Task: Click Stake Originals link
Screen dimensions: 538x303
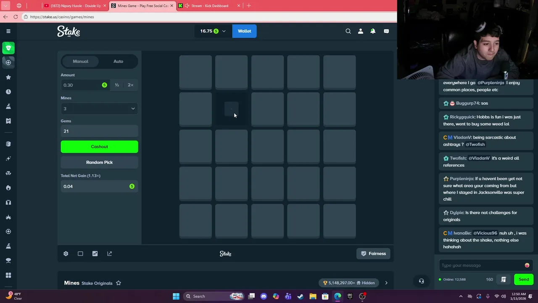Action: 97,283
